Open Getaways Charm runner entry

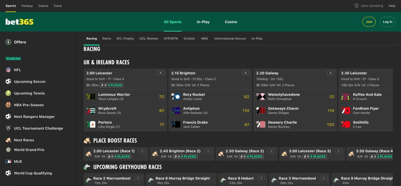click(295, 111)
